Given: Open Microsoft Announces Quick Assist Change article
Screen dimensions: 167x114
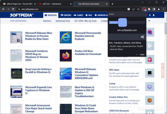Looking at the screenshot, I should (38, 108).
